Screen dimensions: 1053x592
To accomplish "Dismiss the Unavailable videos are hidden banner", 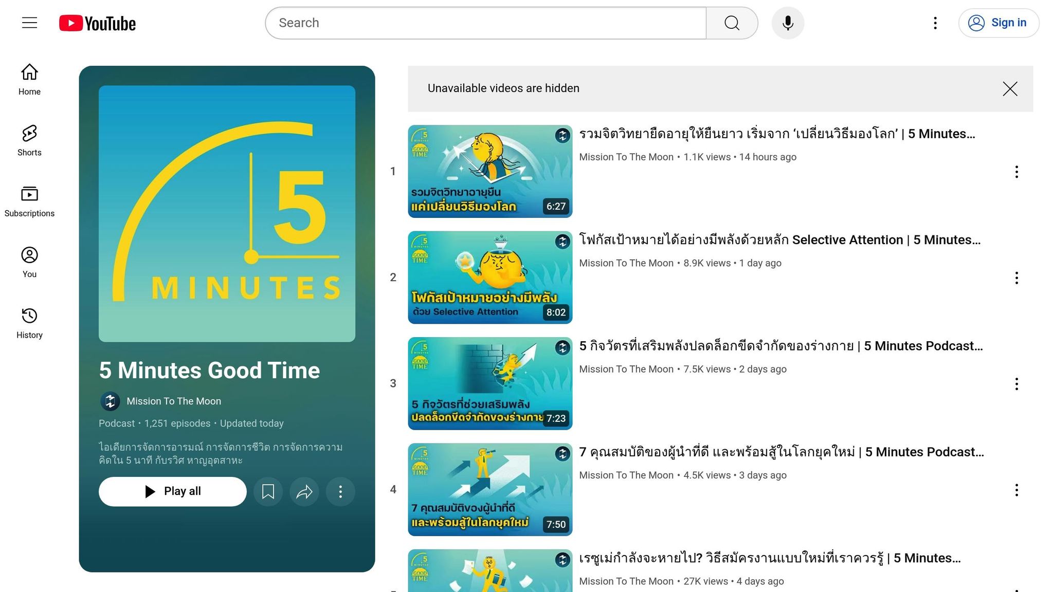I will pyautogui.click(x=1010, y=89).
